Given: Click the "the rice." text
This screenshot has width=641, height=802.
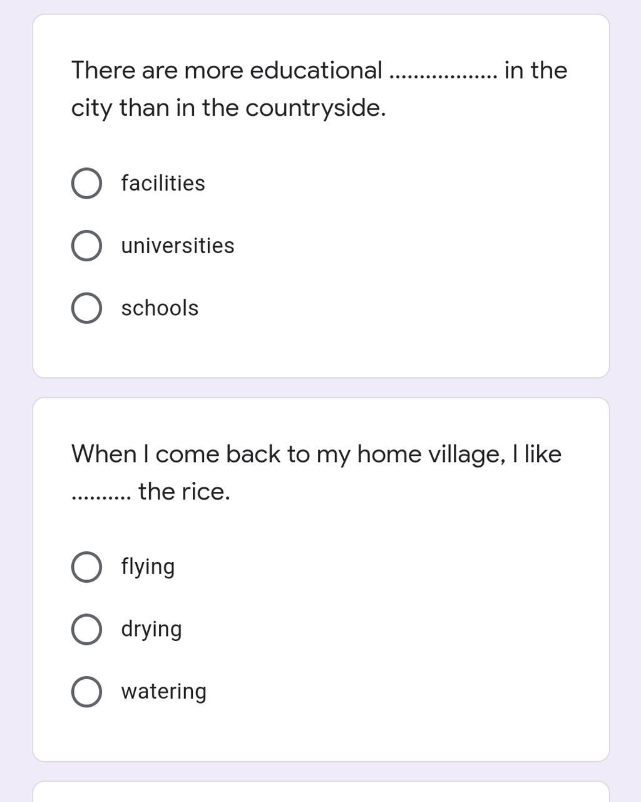Looking at the screenshot, I should tap(185, 491).
